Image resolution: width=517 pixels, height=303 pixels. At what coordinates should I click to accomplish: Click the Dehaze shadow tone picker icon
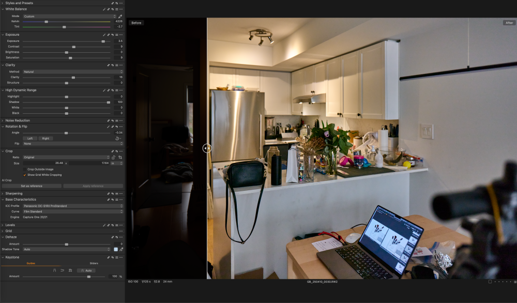point(120,249)
